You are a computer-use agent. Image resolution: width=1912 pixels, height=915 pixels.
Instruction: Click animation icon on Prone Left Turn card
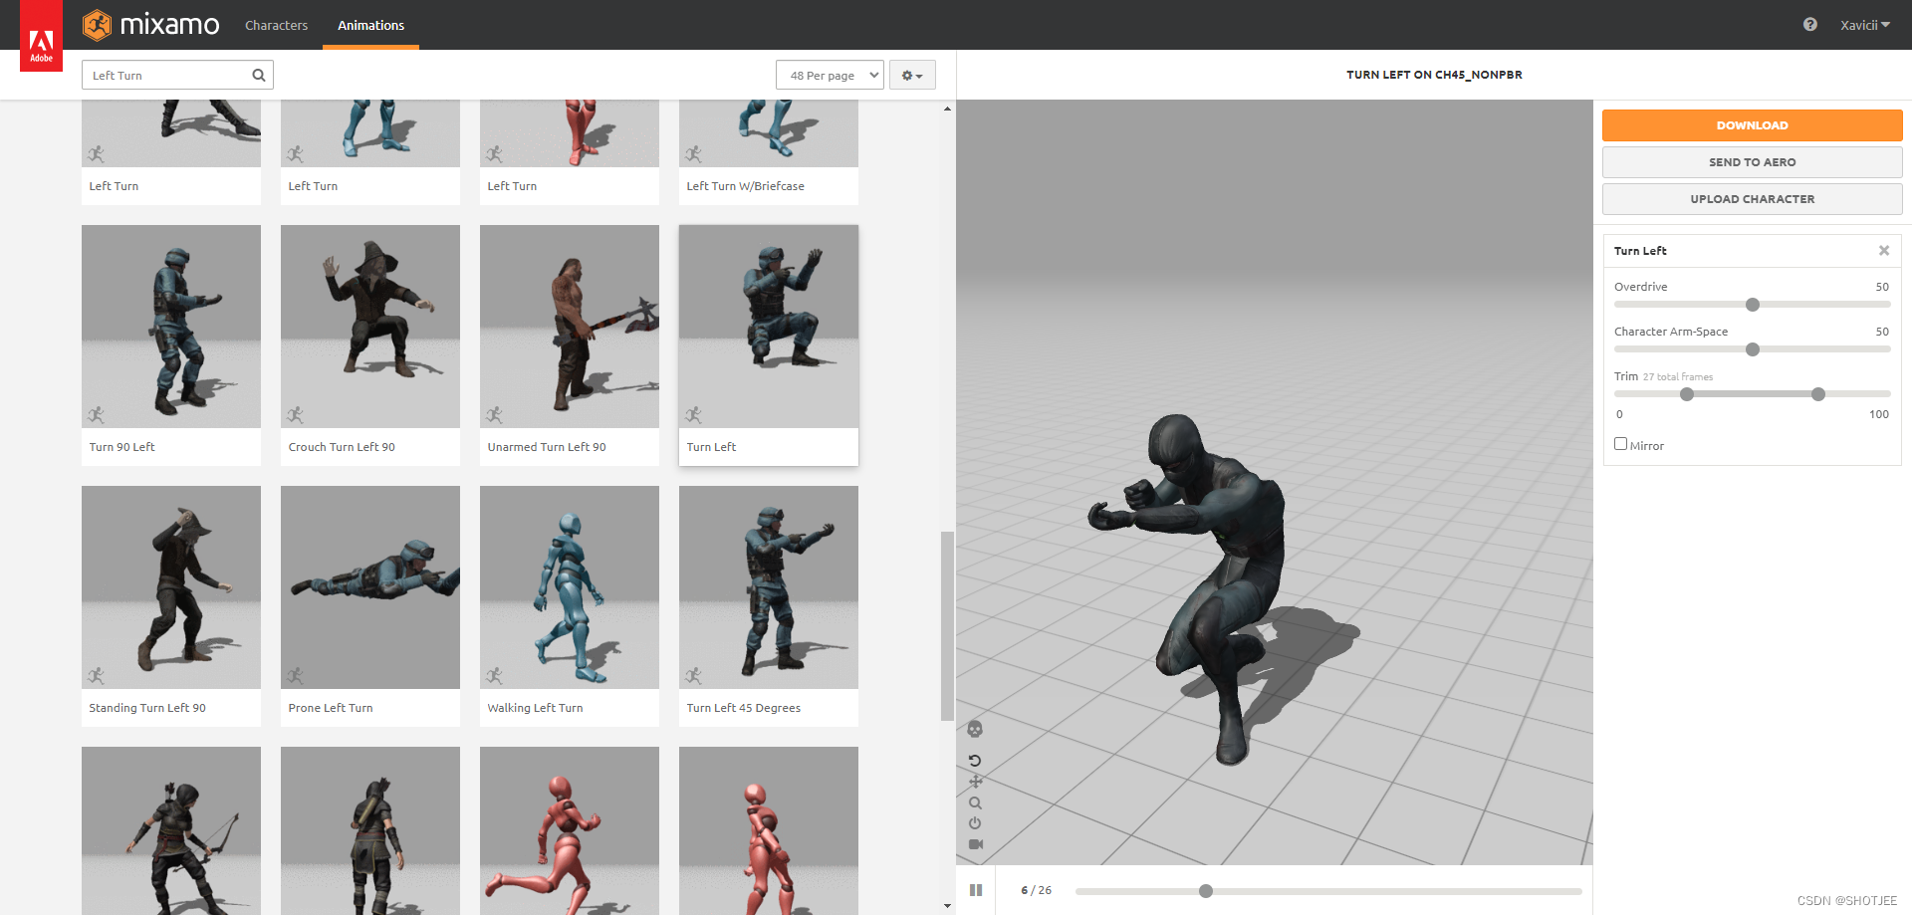[296, 676]
